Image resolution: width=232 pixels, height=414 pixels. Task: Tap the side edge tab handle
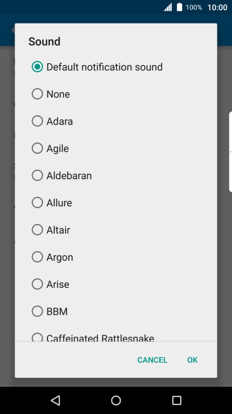point(230,151)
